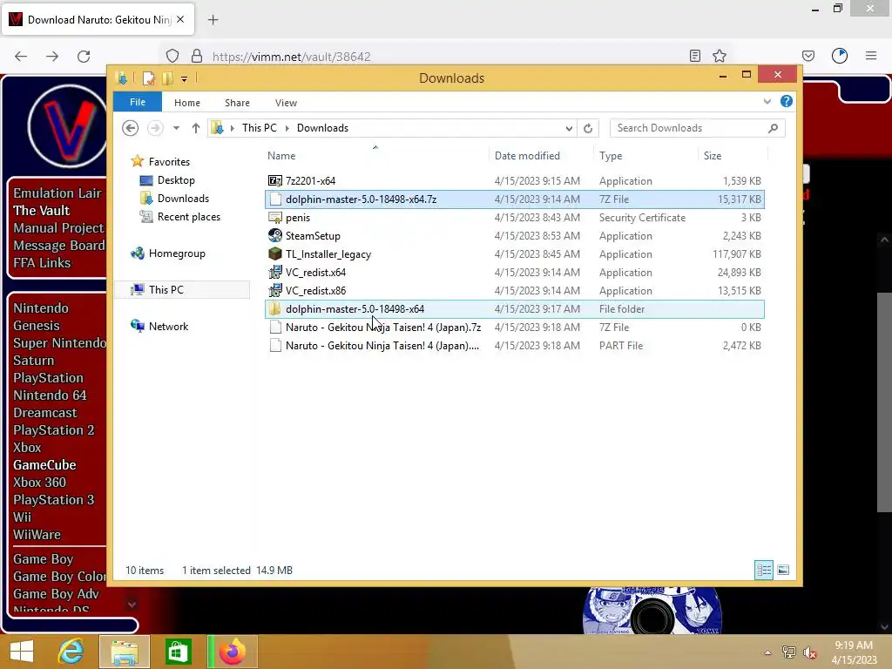The width and height of the screenshot is (892, 669).
Task: Close the Download Naruto Firefox tab
Action: (x=180, y=19)
